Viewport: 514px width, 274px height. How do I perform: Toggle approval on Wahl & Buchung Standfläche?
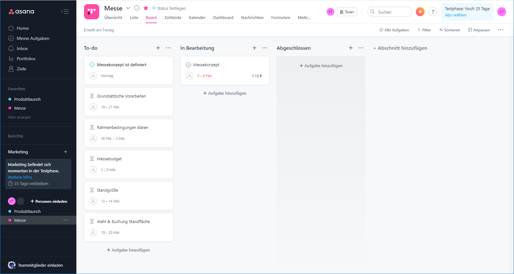click(x=92, y=221)
